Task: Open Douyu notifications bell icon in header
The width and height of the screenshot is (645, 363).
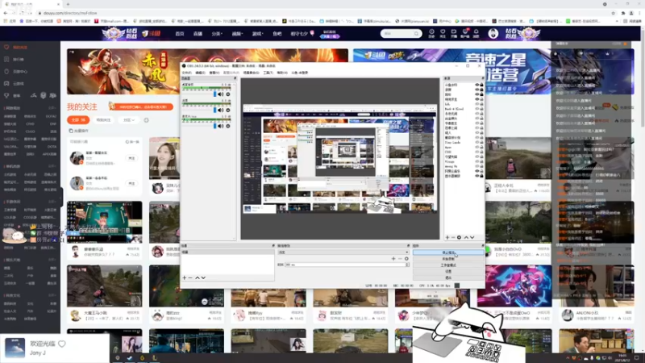Action: pyautogui.click(x=476, y=32)
